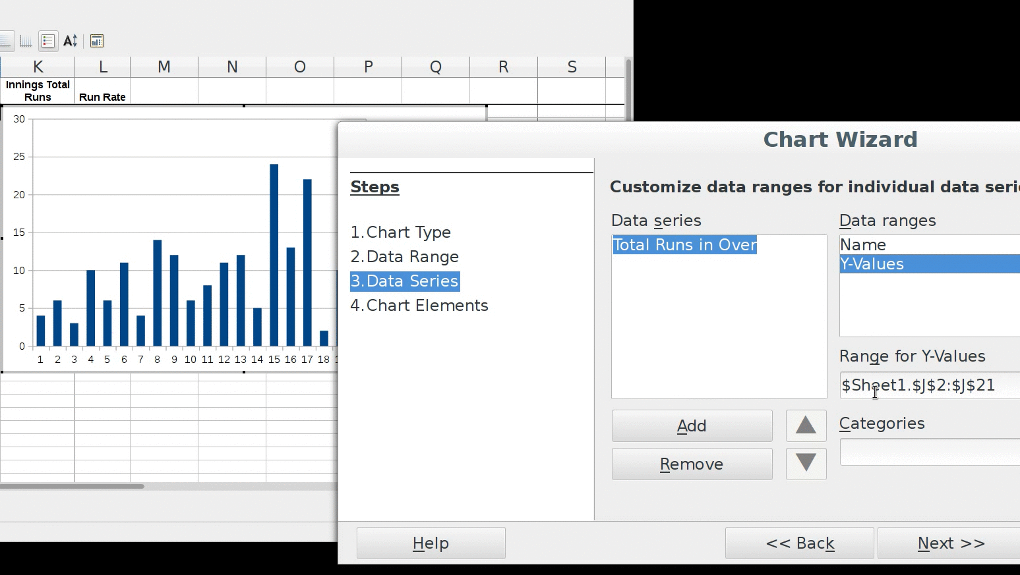Image resolution: width=1020 pixels, height=575 pixels.
Task: Move data series up with arrow
Action: 806,425
